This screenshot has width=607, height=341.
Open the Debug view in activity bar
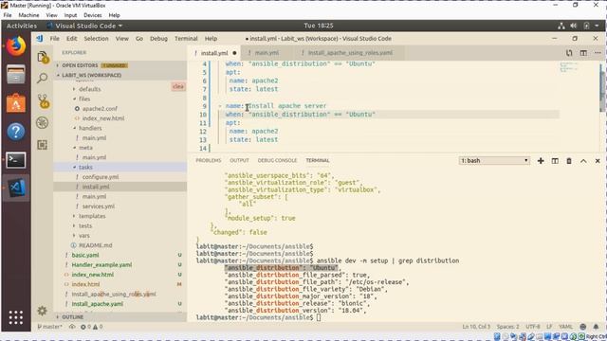pos(42,123)
